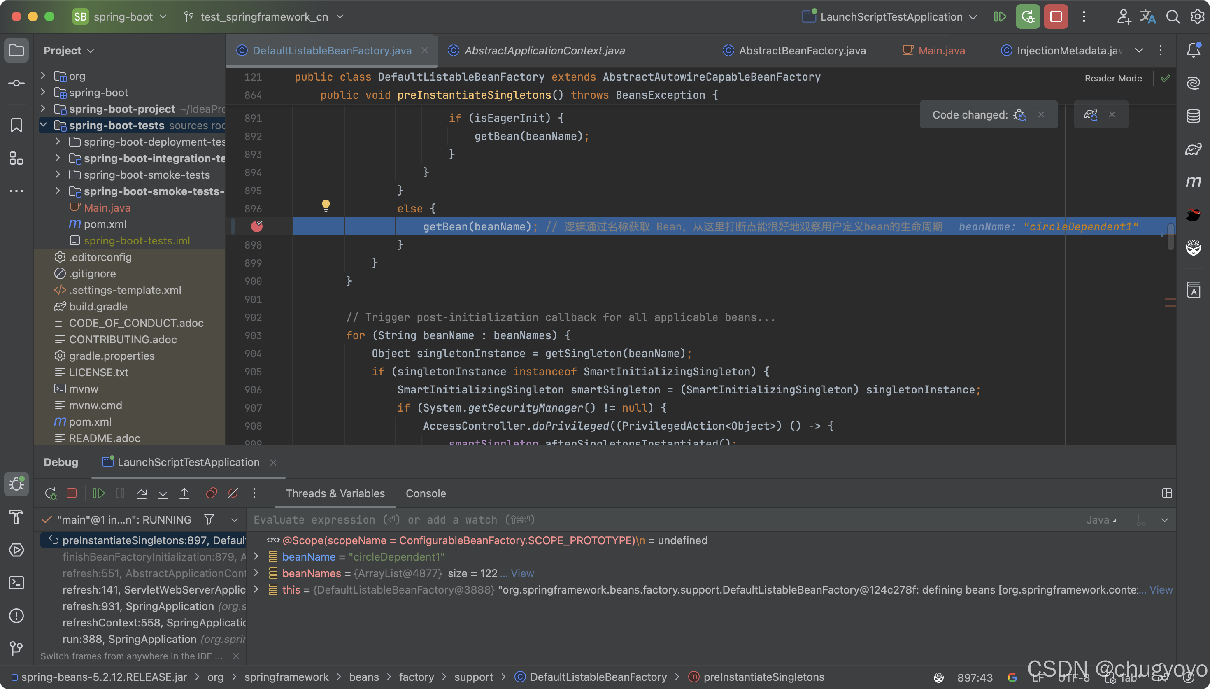Open View Breakpoints dialog icon

212,493
